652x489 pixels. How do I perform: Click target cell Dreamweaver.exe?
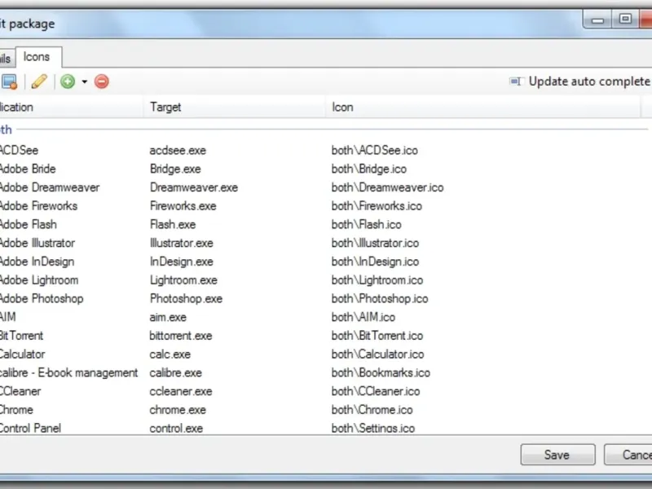click(194, 187)
